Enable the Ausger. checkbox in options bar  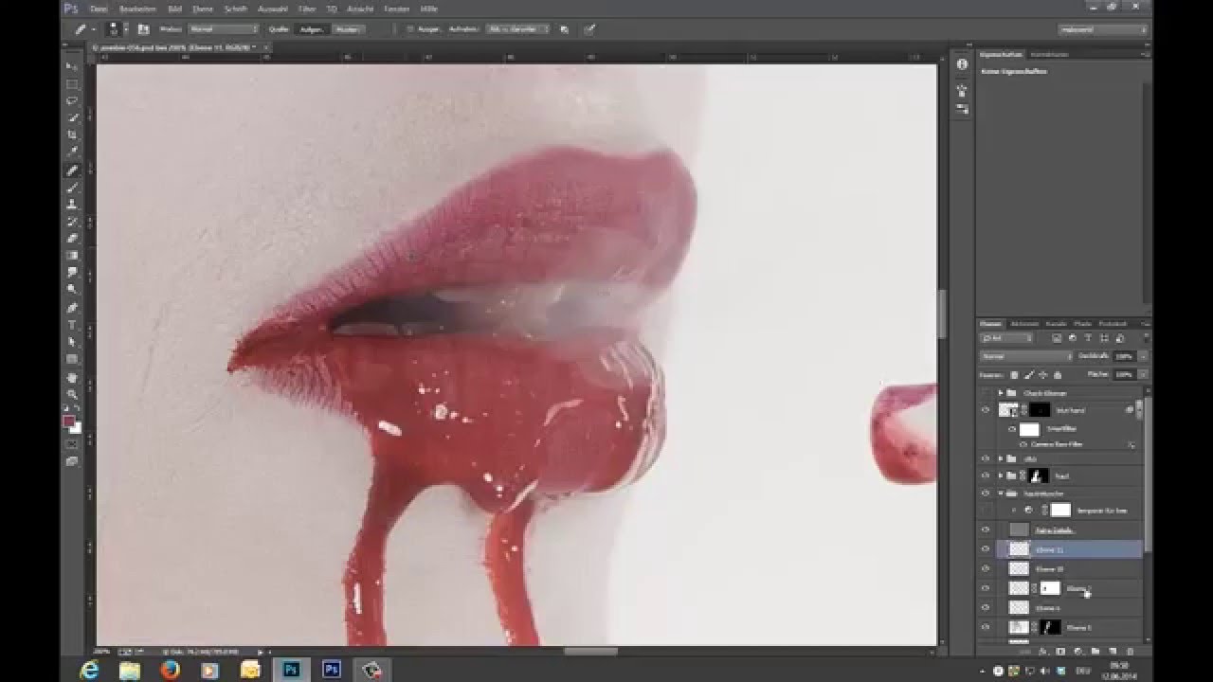pyautogui.click(x=410, y=29)
